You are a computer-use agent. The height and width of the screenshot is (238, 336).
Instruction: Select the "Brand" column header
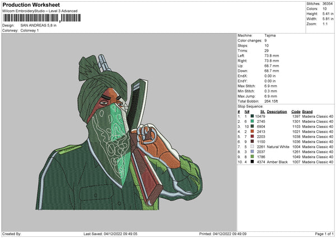click(x=307, y=112)
